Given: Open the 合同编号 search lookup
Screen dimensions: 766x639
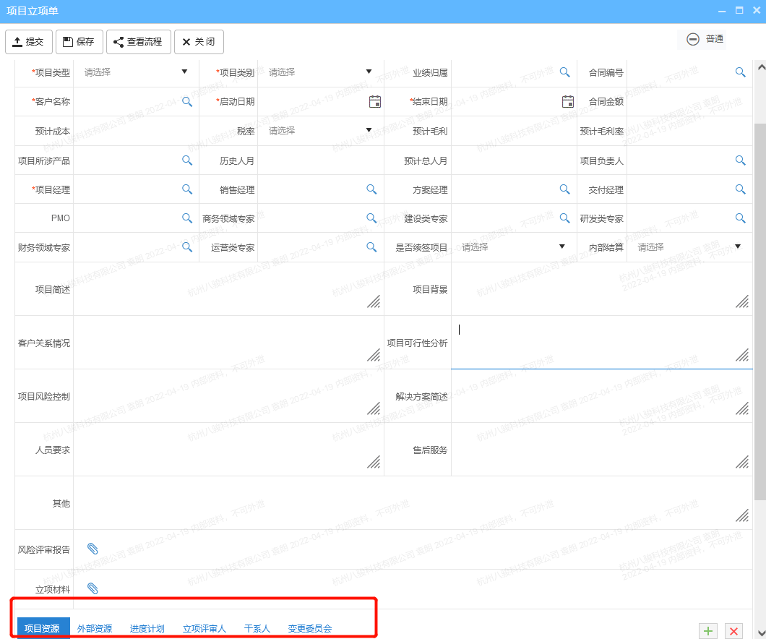Looking at the screenshot, I should (x=740, y=72).
